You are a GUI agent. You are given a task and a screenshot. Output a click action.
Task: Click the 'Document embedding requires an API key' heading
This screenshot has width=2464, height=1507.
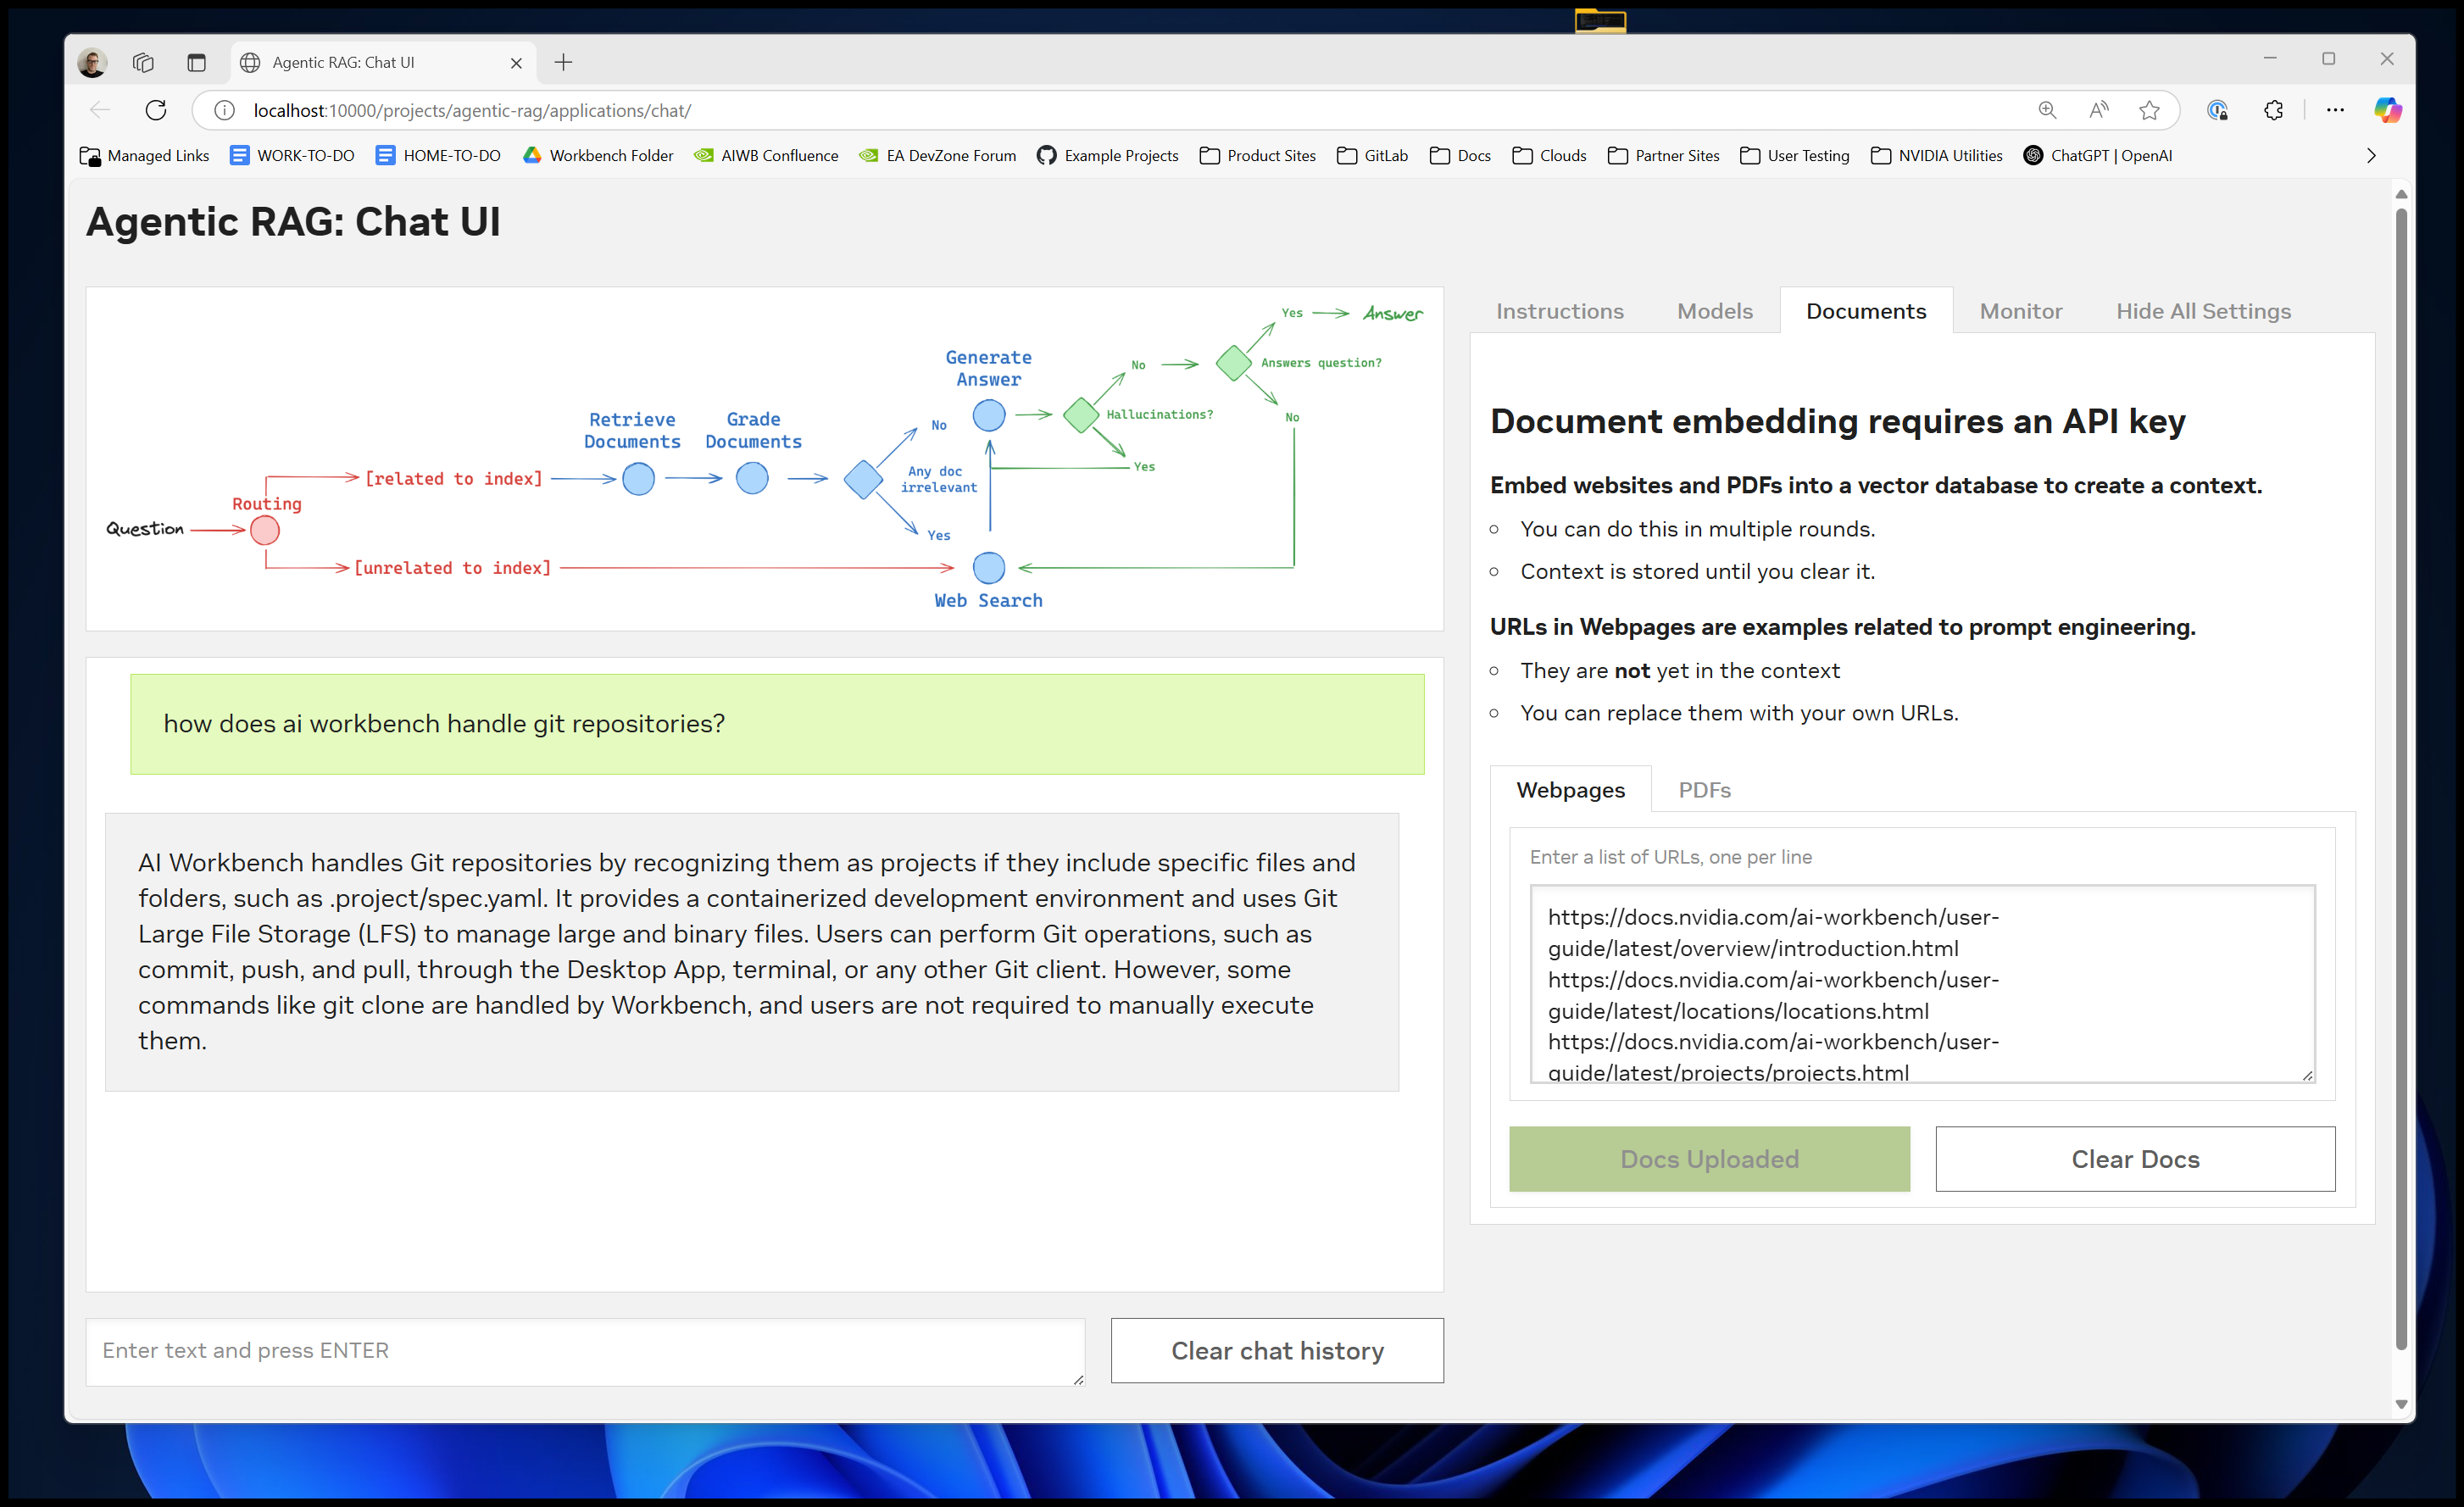pyautogui.click(x=1837, y=421)
